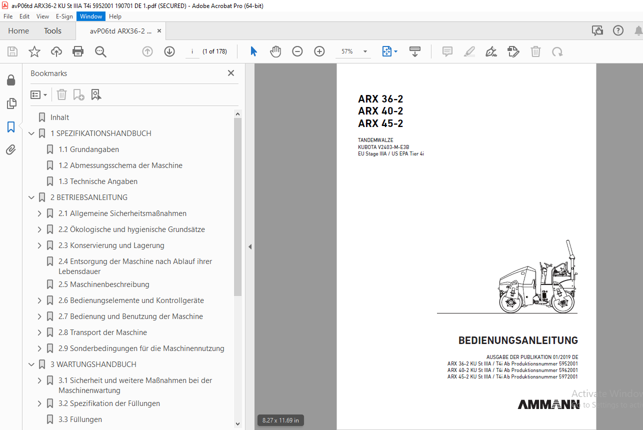Collapse 3 WARTUNGSHANDBUCH section

(31, 364)
